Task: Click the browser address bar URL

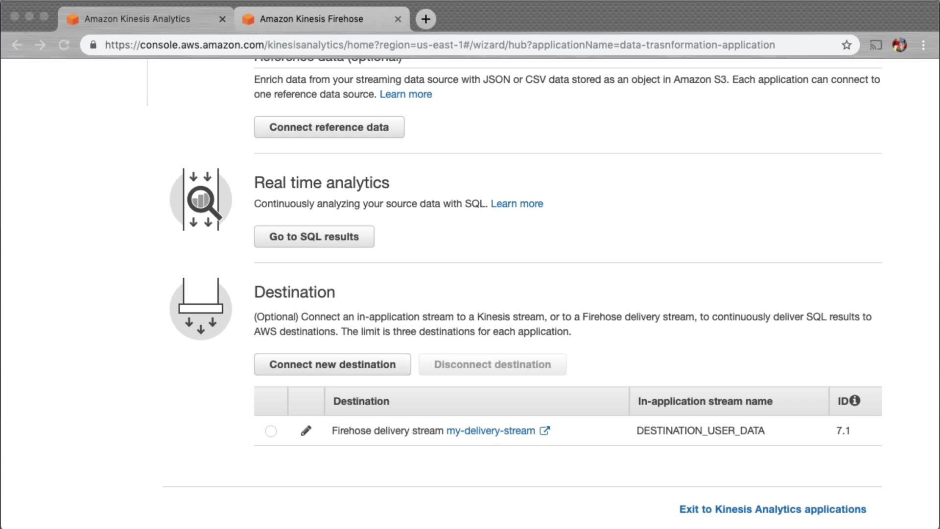Action: click(x=439, y=45)
